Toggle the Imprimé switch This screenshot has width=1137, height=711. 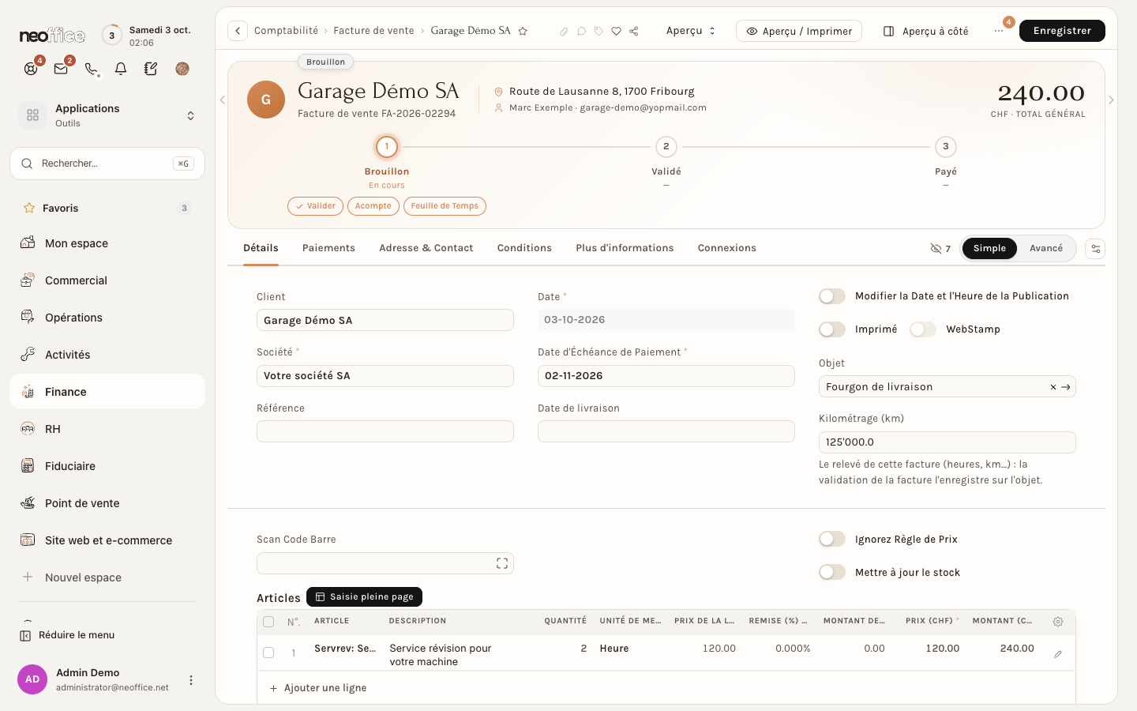coord(832,329)
